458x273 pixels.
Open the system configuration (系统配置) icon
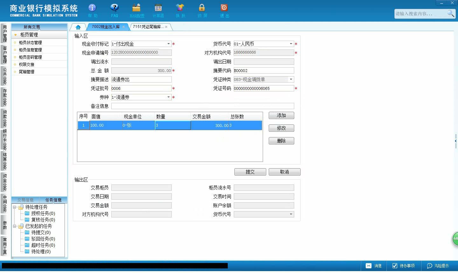point(136,8)
